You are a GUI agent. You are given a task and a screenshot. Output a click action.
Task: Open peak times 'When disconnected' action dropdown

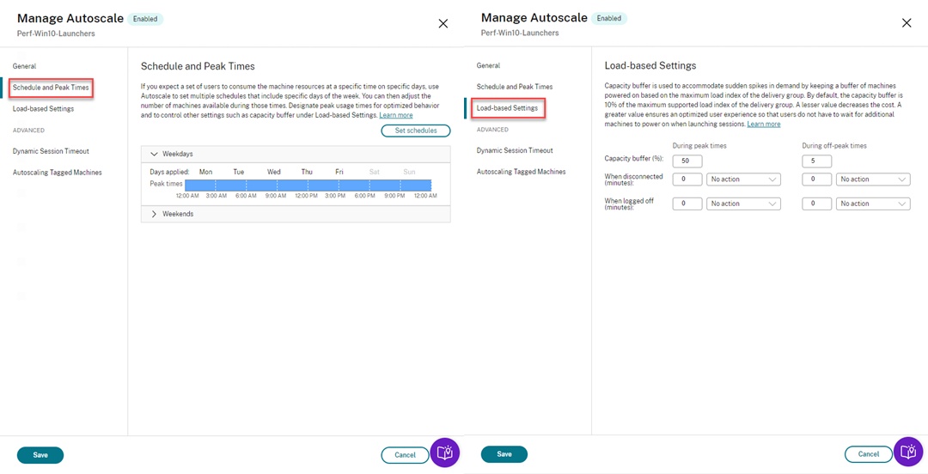743,179
